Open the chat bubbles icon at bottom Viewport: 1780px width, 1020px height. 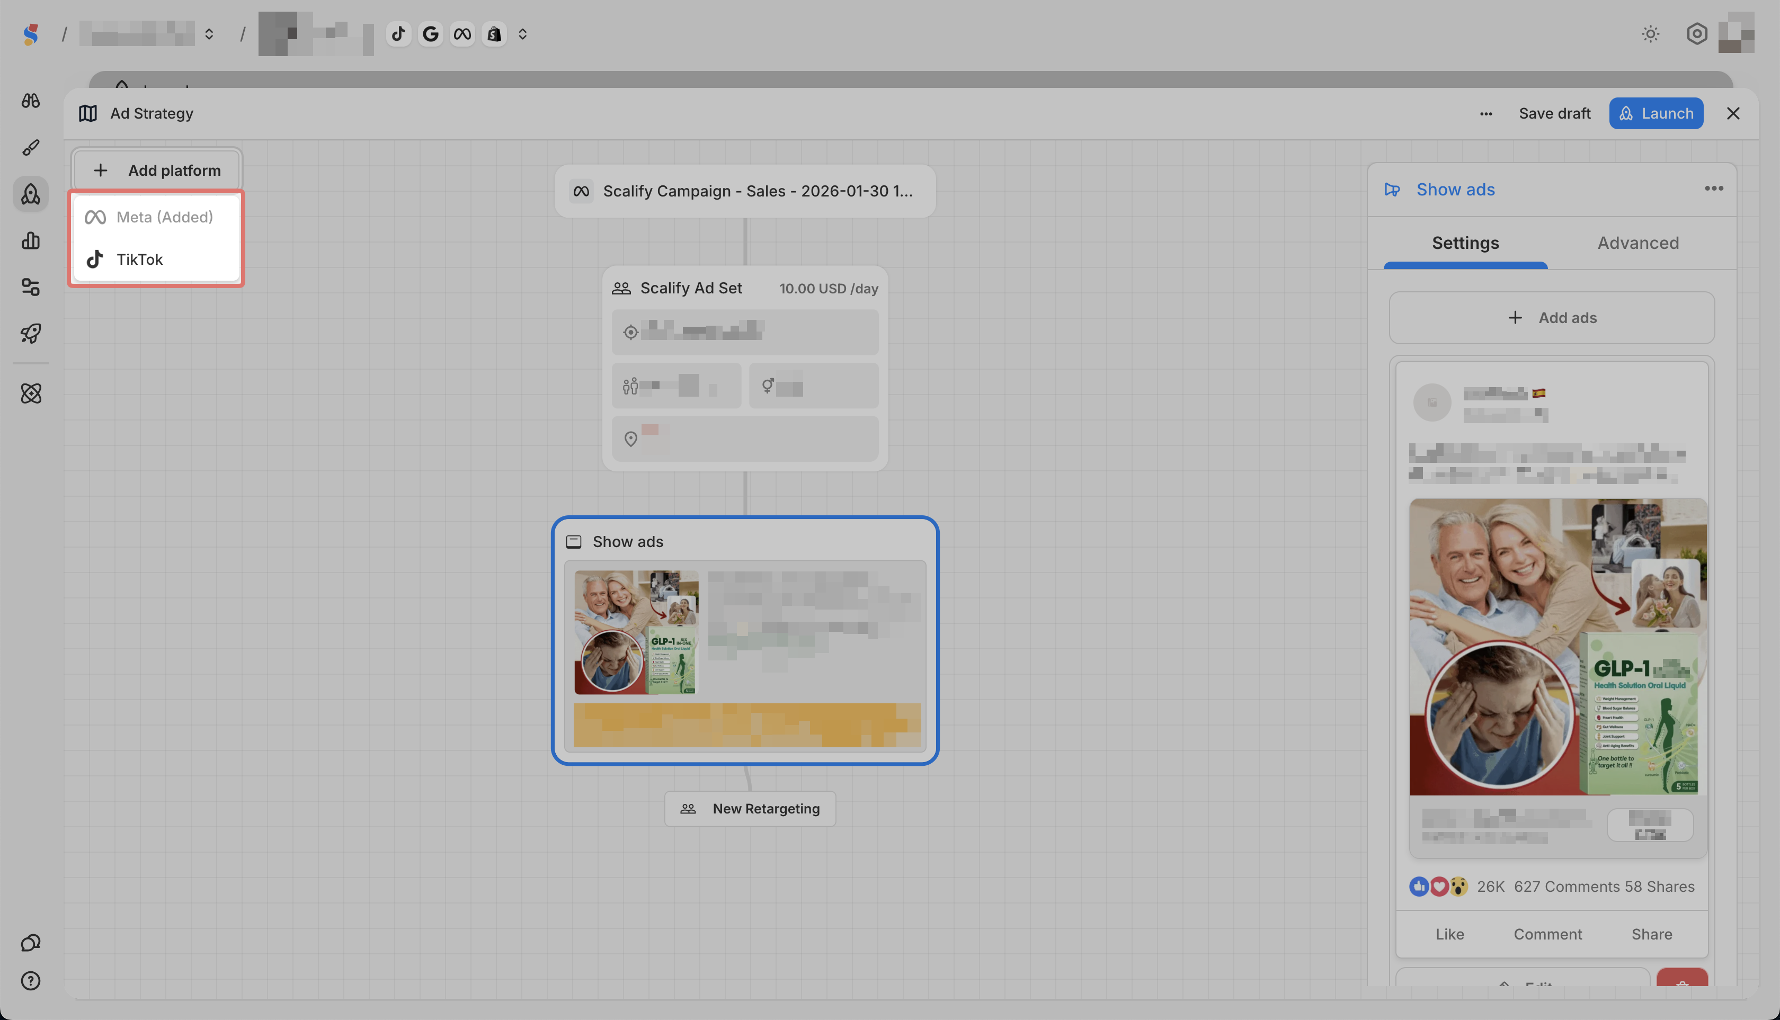coord(30,942)
